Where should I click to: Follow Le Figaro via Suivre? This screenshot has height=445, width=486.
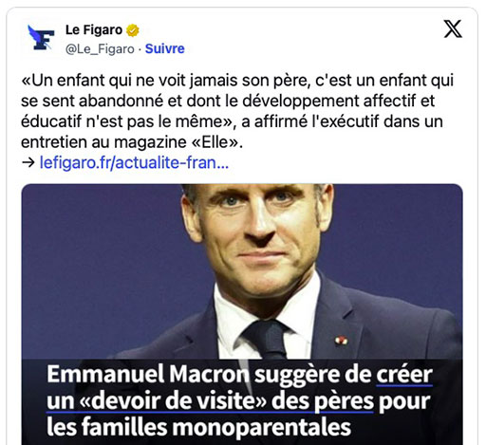(x=164, y=48)
